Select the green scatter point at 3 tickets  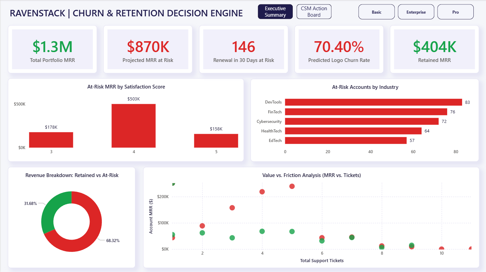pyautogui.click(x=232, y=238)
